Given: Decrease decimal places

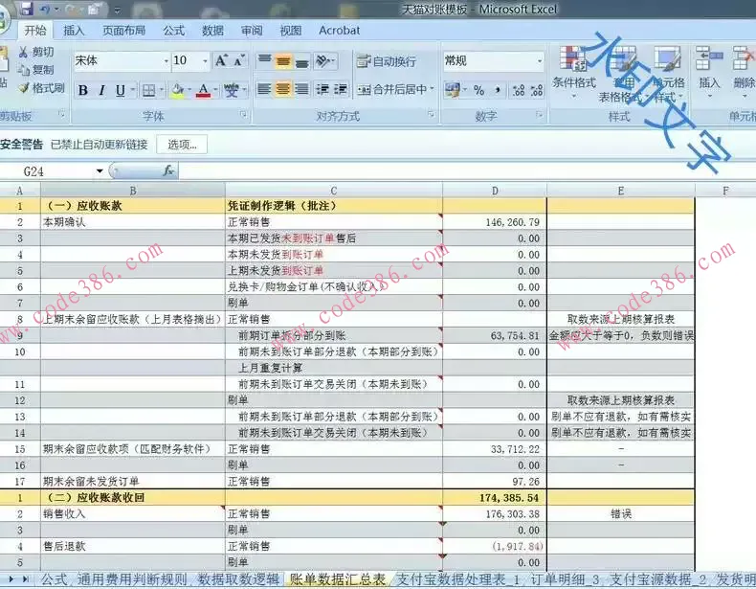Looking at the screenshot, I should [x=537, y=90].
